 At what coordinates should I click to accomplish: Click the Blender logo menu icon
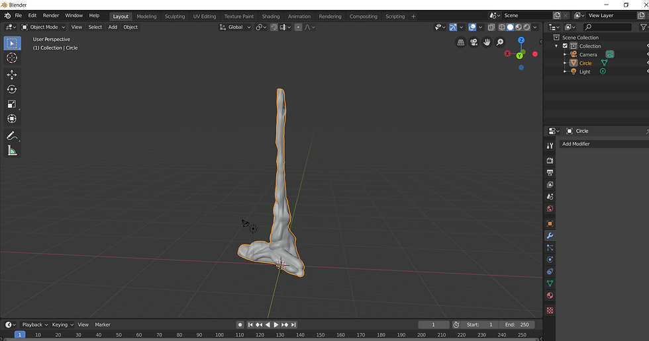click(7, 16)
